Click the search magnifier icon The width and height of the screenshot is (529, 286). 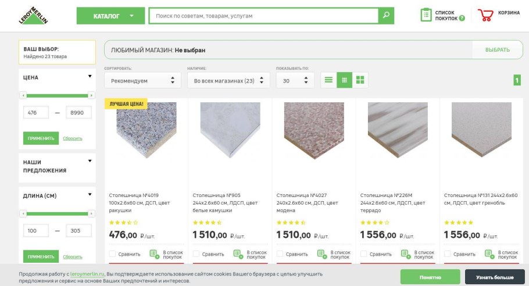pyautogui.click(x=385, y=16)
